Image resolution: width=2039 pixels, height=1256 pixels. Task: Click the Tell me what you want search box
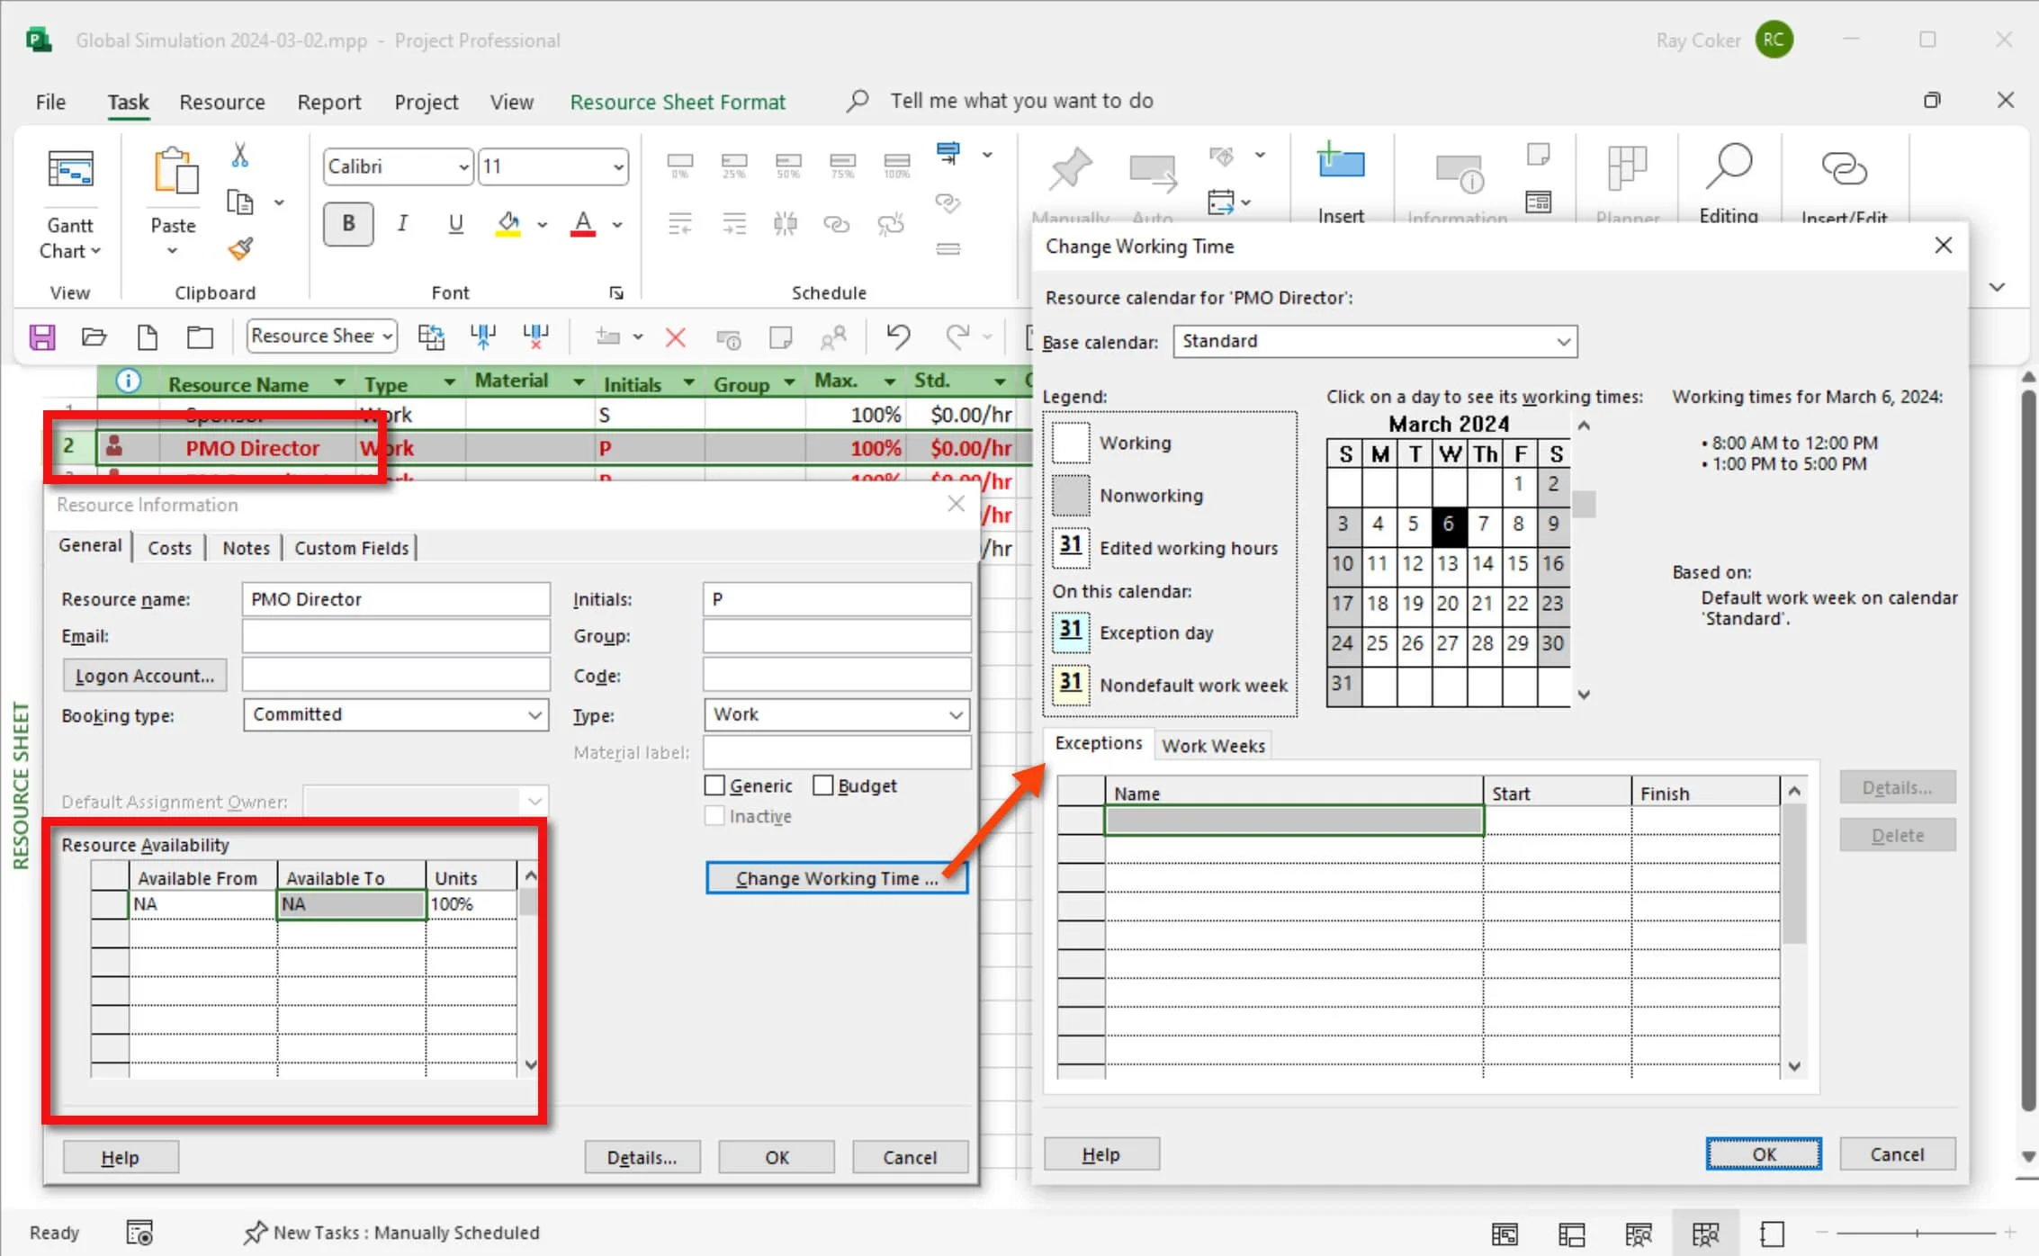pos(1021,101)
